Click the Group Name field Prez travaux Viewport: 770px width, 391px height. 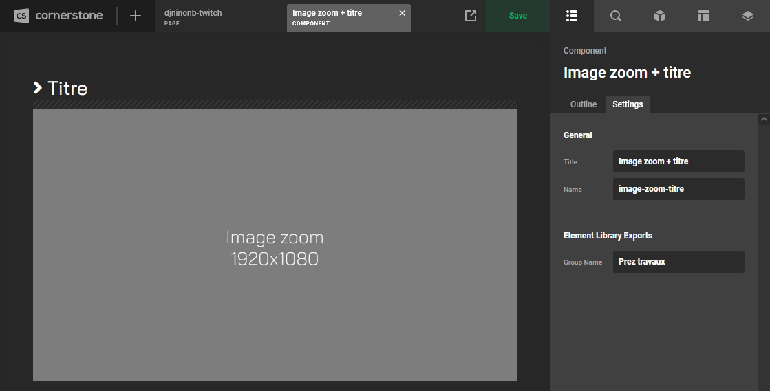click(678, 262)
